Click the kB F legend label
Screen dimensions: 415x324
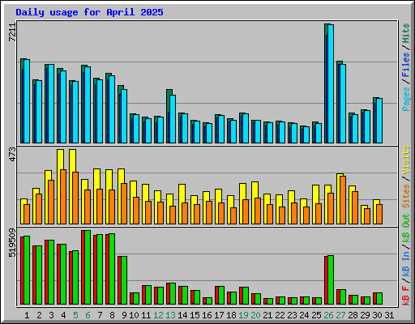(406, 296)
